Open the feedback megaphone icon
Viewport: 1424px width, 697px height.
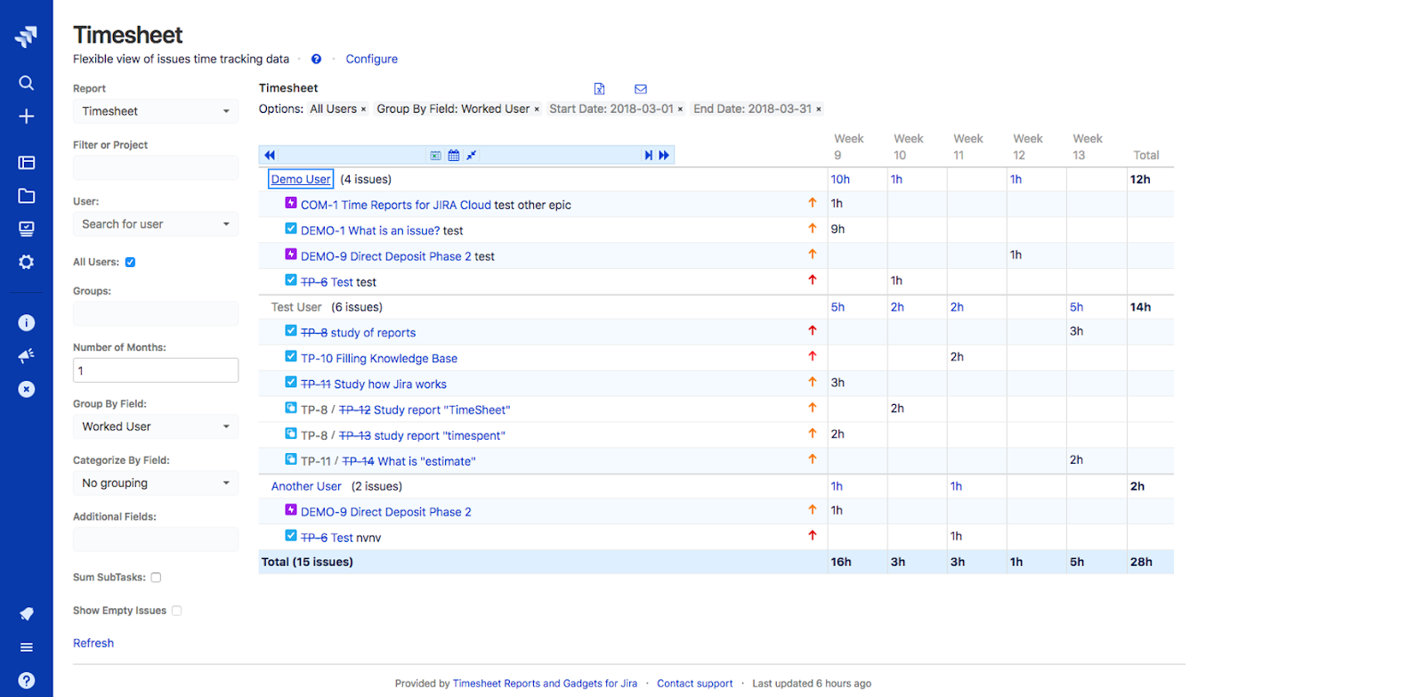pos(27,356)
